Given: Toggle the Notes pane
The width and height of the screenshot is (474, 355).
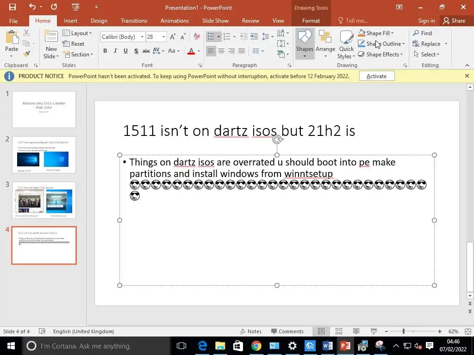Looking at the screenshot, I should tap(250, 331).
